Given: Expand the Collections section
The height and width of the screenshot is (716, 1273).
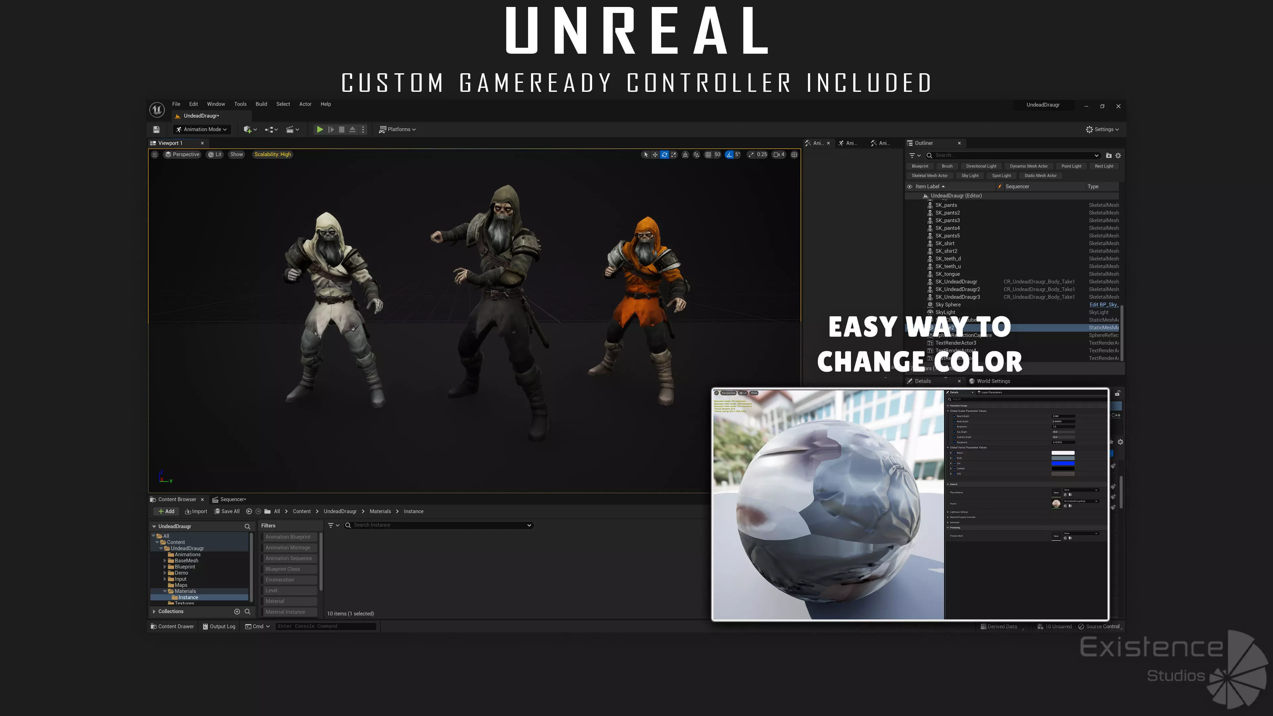Looking at the screenshot, I should pyautogui.click(x=154, y=612).
